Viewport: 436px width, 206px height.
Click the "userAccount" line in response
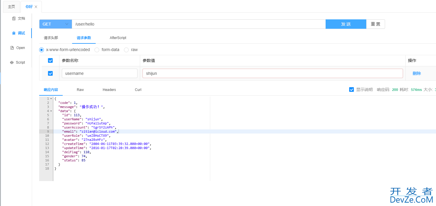[x=89, y=128]
